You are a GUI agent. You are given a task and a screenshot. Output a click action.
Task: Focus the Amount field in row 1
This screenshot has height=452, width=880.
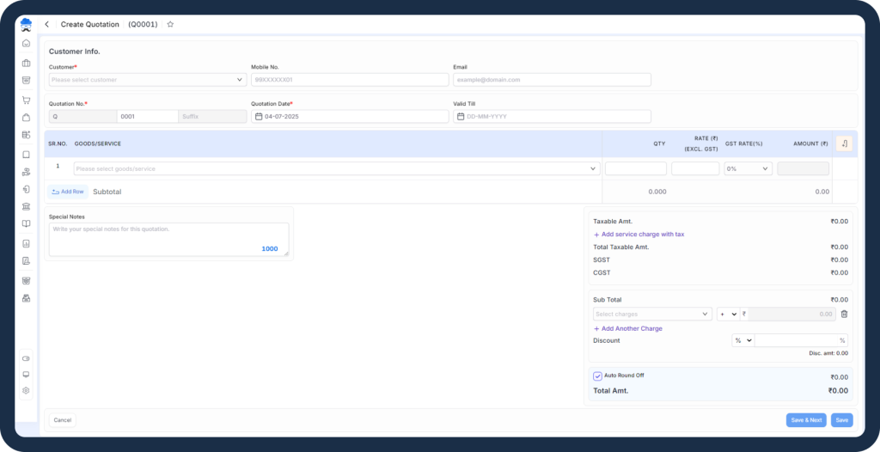[804, 168]
